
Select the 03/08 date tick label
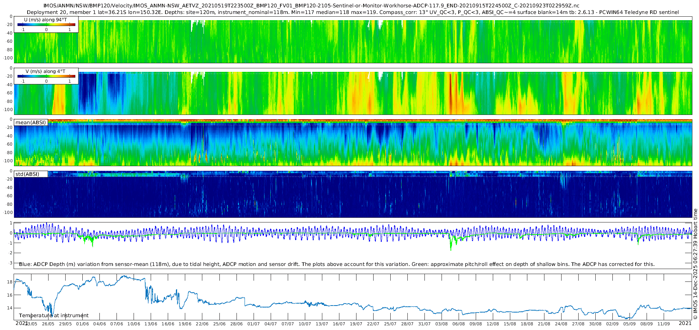coord(441,324)
